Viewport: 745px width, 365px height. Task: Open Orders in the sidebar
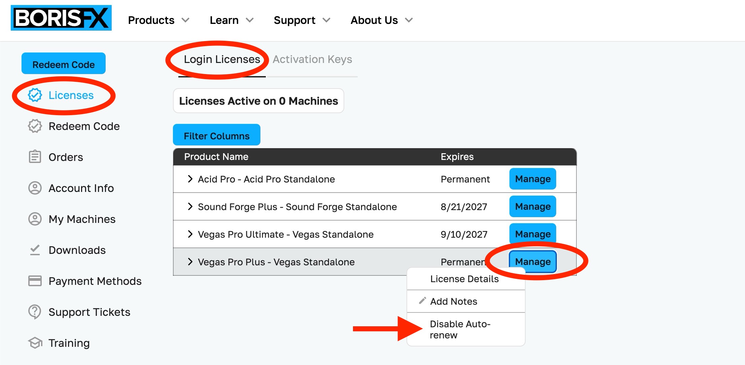[66, 157]
